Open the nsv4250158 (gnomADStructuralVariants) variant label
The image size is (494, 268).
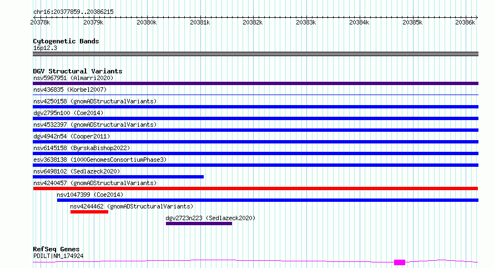coord(95,101)
